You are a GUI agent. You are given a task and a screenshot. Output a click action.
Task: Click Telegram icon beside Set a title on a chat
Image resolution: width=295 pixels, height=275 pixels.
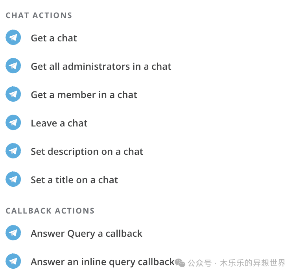coord(13,179)
